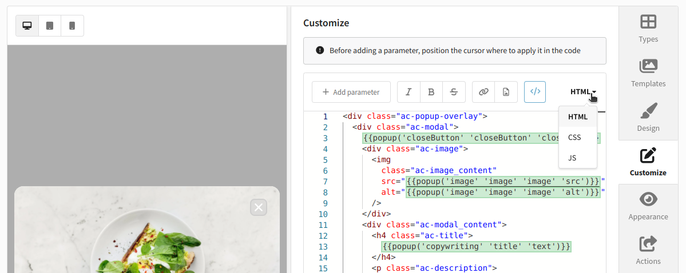
Task: Click line number 10 in editor
Action: pyautogui.click(x=323, y=214)
